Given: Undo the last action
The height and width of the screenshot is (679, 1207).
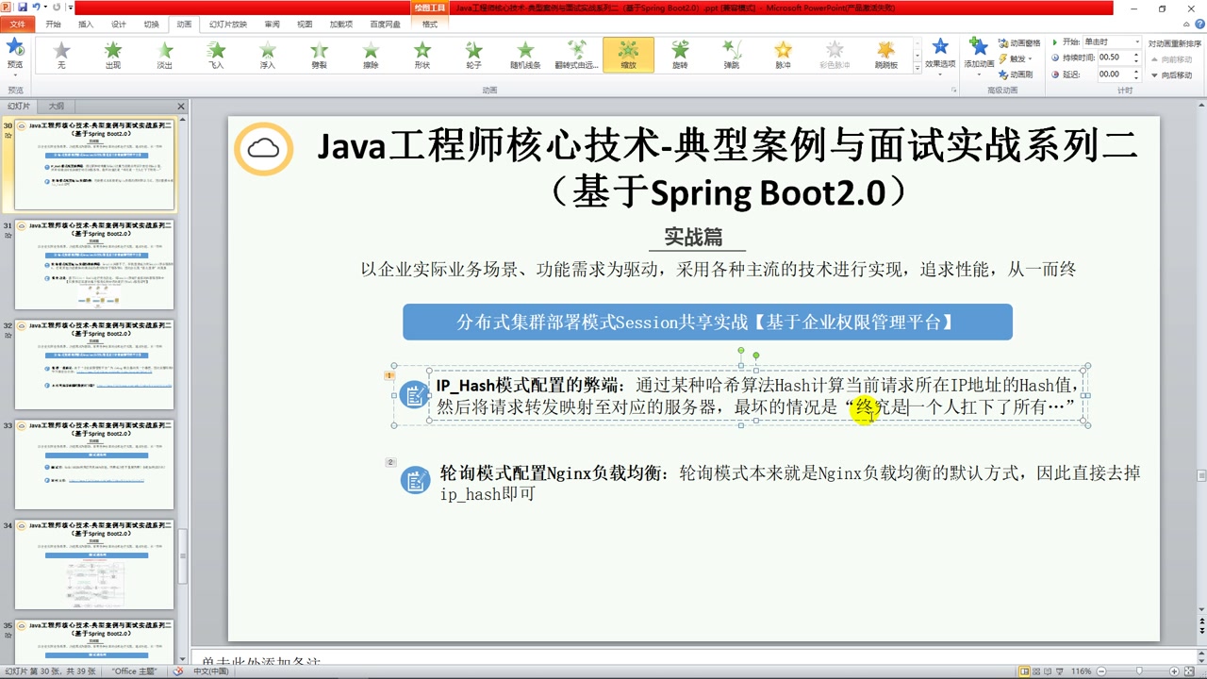Looking at the screenshot, I should pos(36,7).
